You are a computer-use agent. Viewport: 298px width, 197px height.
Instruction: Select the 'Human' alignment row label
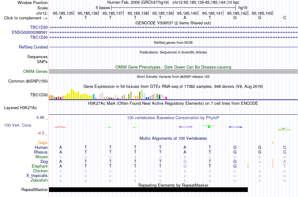41,148
